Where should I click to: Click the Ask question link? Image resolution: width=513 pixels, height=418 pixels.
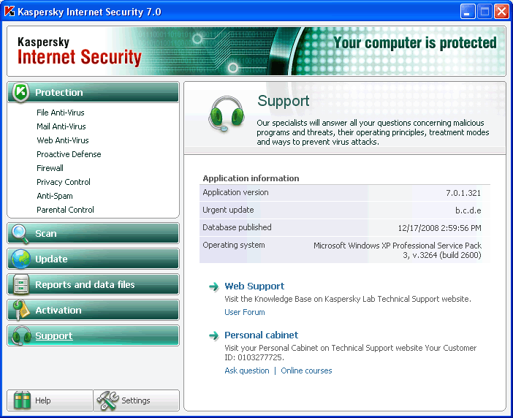tap(247, 371)
